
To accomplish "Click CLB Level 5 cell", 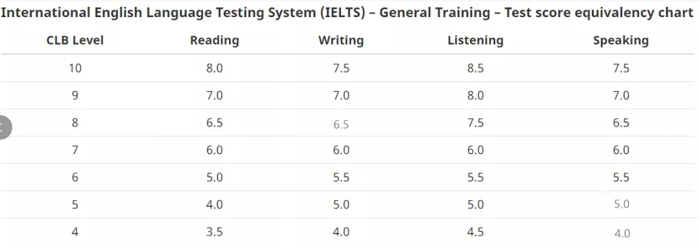I will coord(75,205).
